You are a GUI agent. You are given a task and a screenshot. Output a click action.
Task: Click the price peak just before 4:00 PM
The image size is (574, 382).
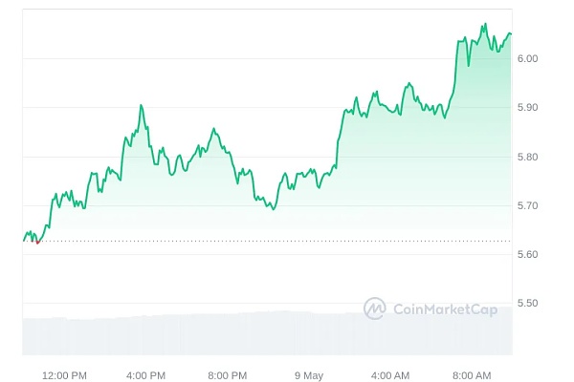click(x=142, y=106)
